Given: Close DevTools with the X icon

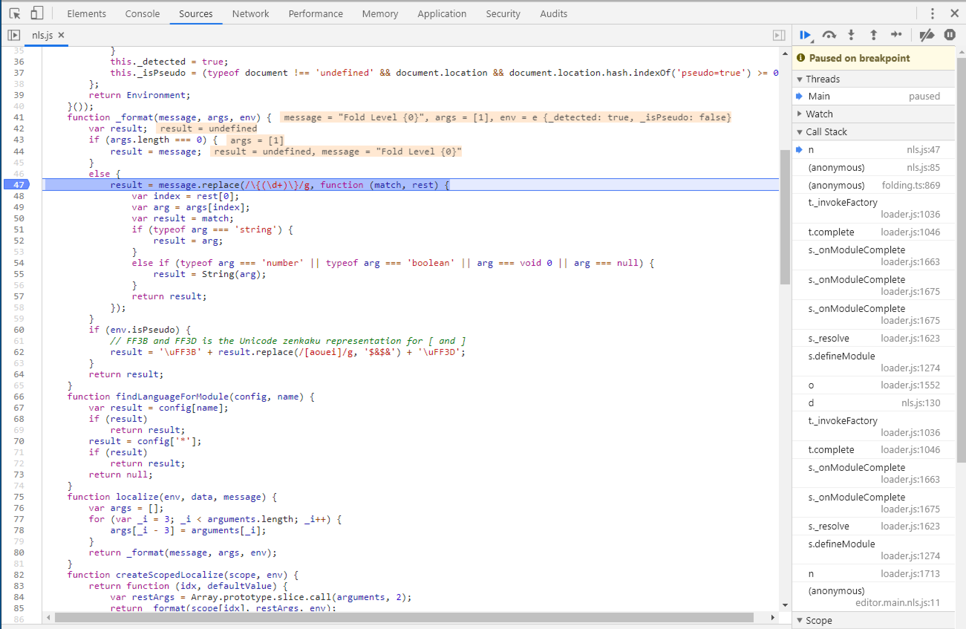Looking at the screenshot, I should 954,13.
